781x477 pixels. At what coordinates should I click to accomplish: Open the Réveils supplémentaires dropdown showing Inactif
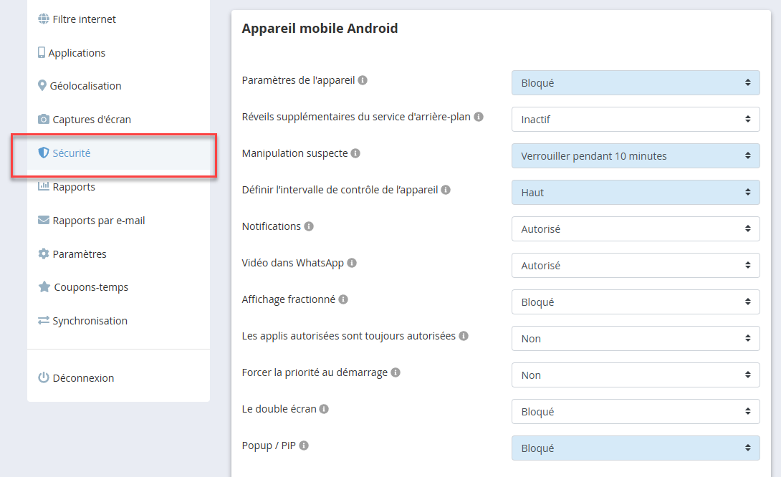coord(635,120)
